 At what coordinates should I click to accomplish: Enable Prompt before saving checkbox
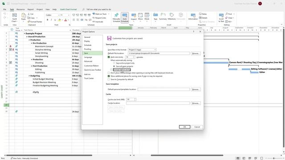click(x=111, y=70)
